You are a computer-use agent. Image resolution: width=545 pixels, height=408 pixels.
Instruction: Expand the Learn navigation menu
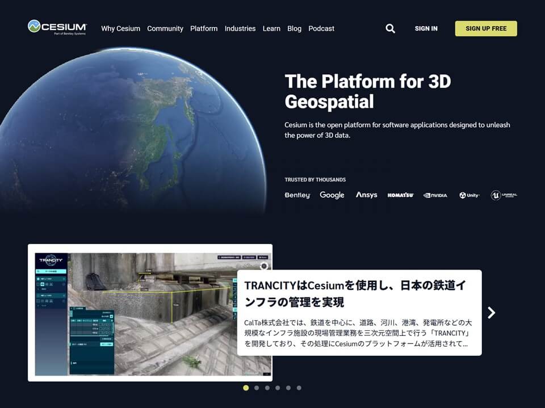[271, 28]
